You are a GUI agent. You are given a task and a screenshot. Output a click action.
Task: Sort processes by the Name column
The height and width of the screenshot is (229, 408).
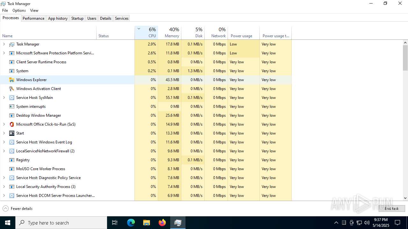(48, 33)
